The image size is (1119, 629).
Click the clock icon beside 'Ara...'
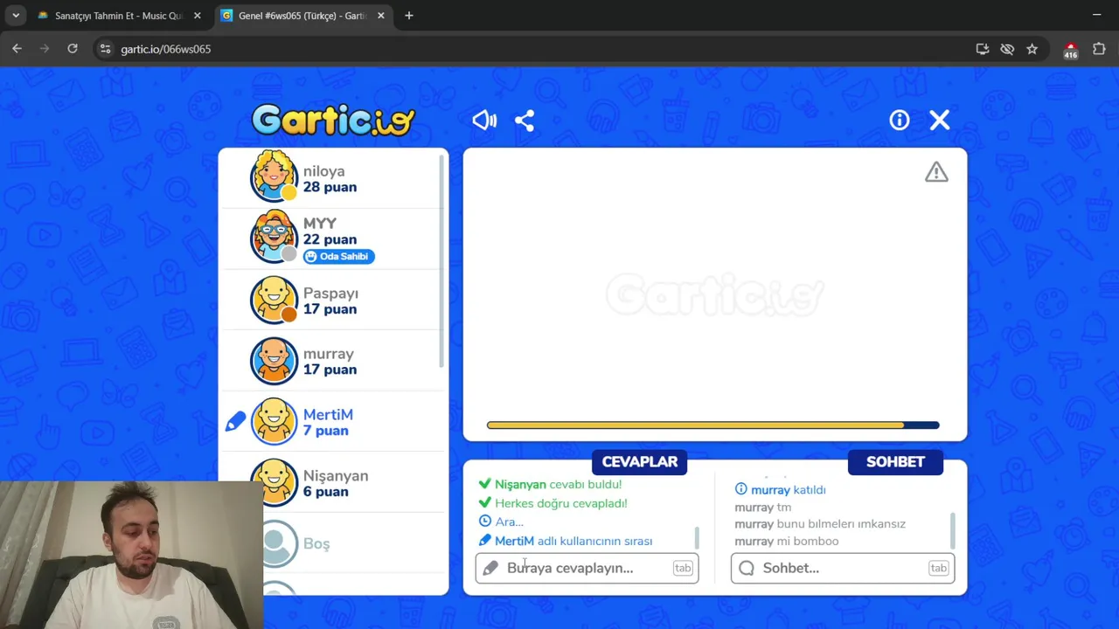pos(485,522)
